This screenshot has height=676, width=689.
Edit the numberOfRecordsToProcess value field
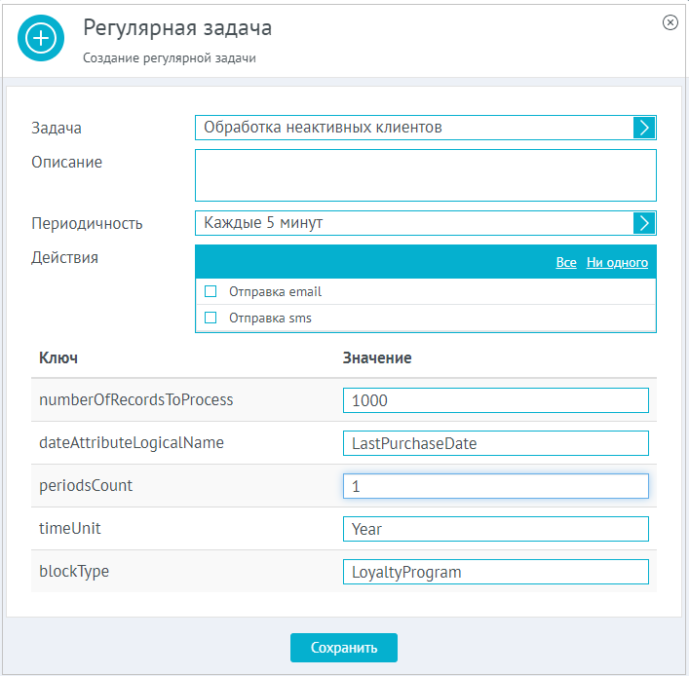[496, 400]
